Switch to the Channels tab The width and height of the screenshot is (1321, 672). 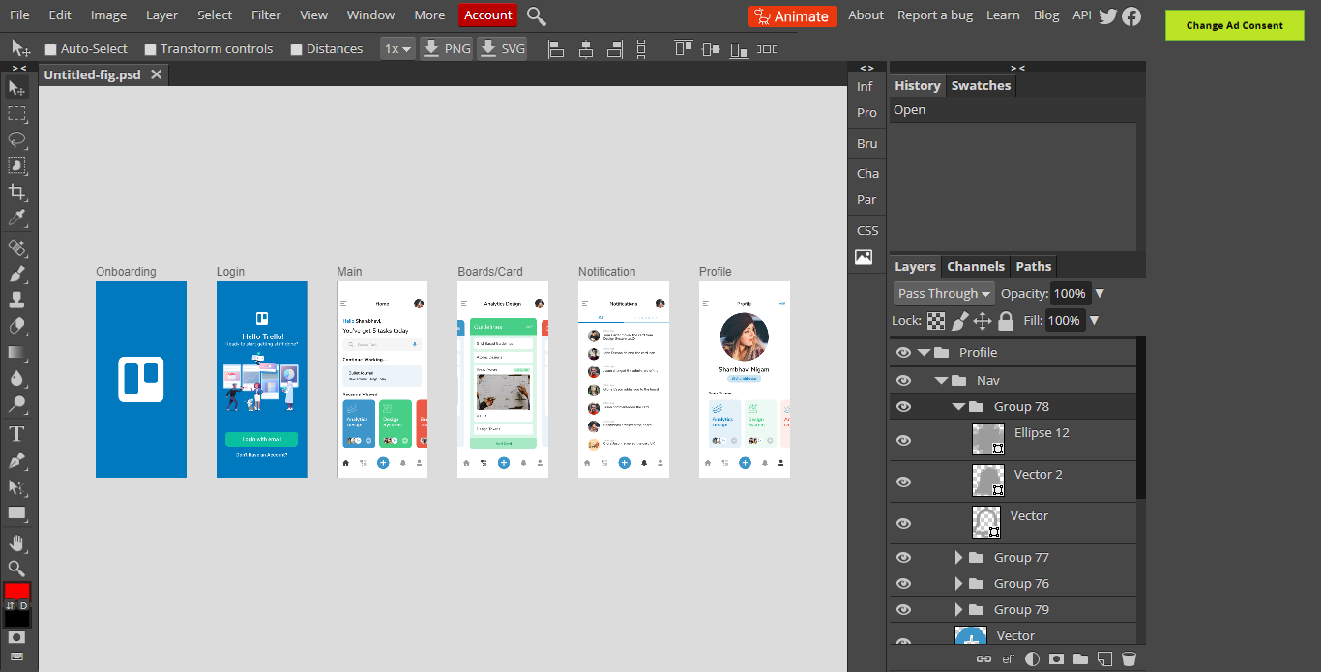(975, 266)
